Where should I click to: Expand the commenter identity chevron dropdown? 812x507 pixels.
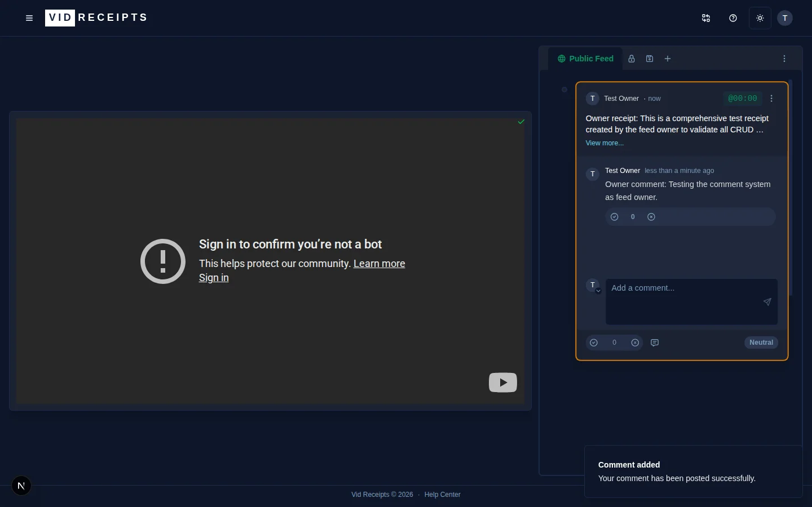(x=598, y=291)
